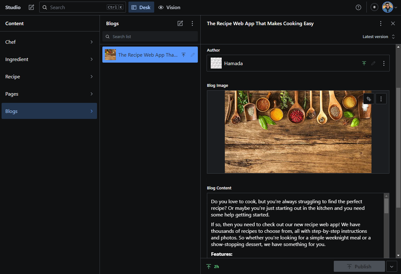Open the document options menu near the title
Screen dimensions: 401x274
[381, 23]
